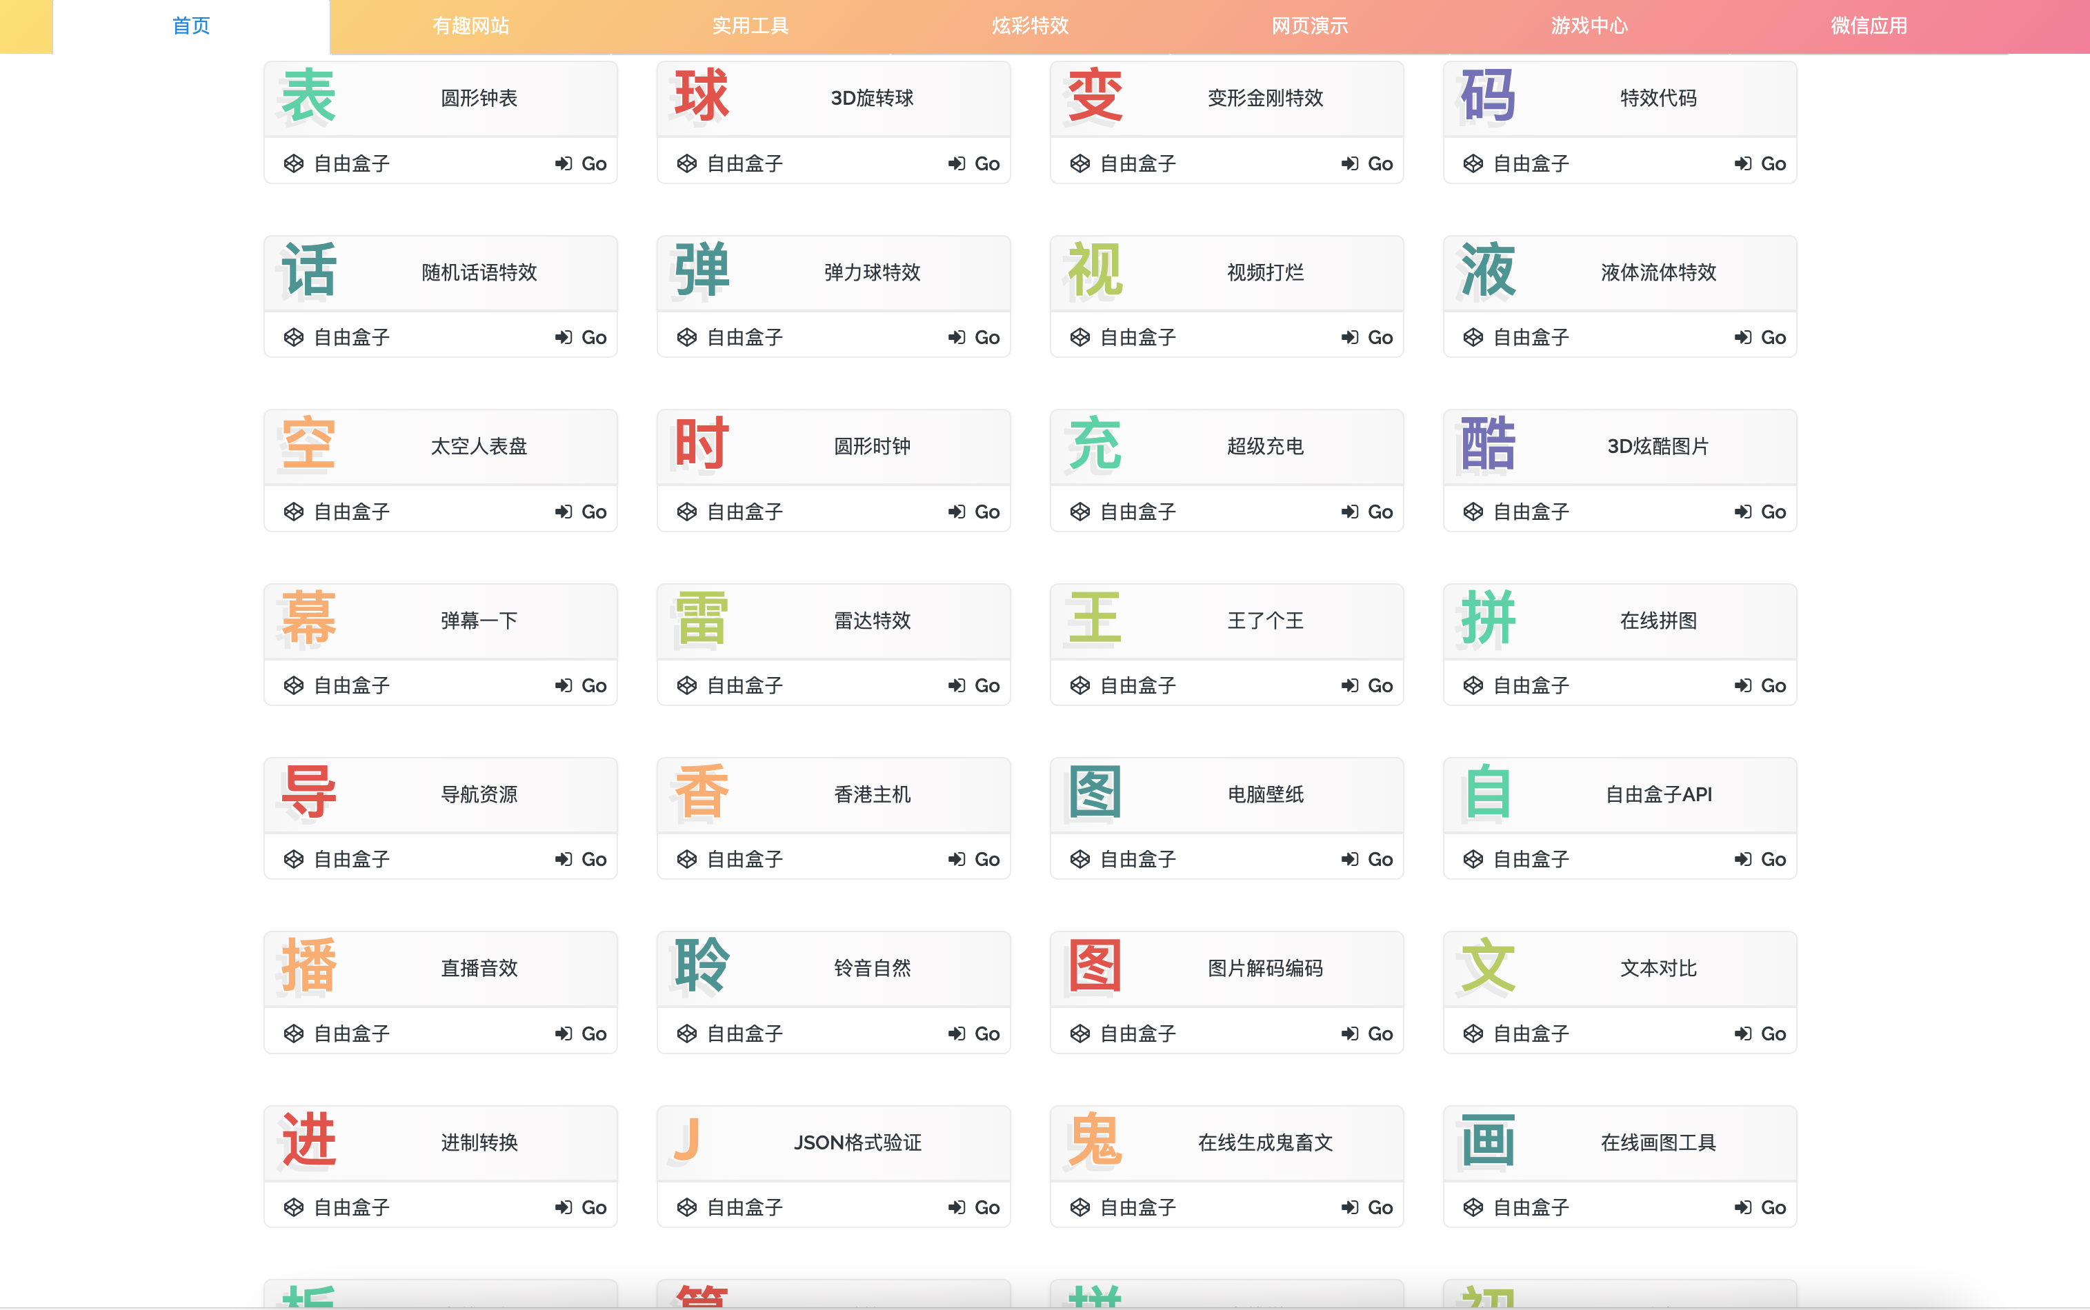Click the codepen icon on 3D旋转球 card
Screen dimensions: 2090x1310
coord(687,164)
